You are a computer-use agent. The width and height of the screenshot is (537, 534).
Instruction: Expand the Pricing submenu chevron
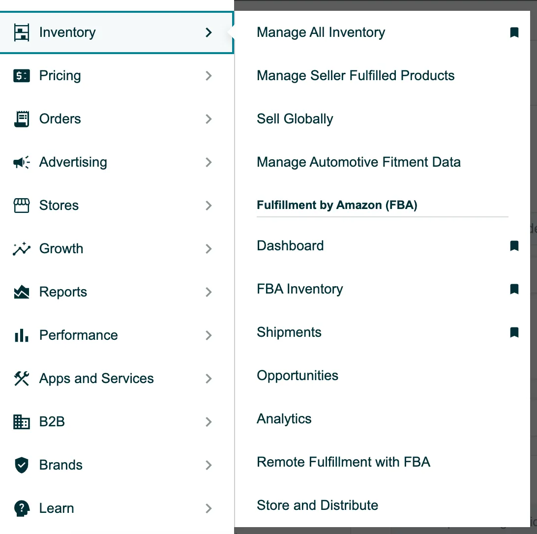point(209,76)
